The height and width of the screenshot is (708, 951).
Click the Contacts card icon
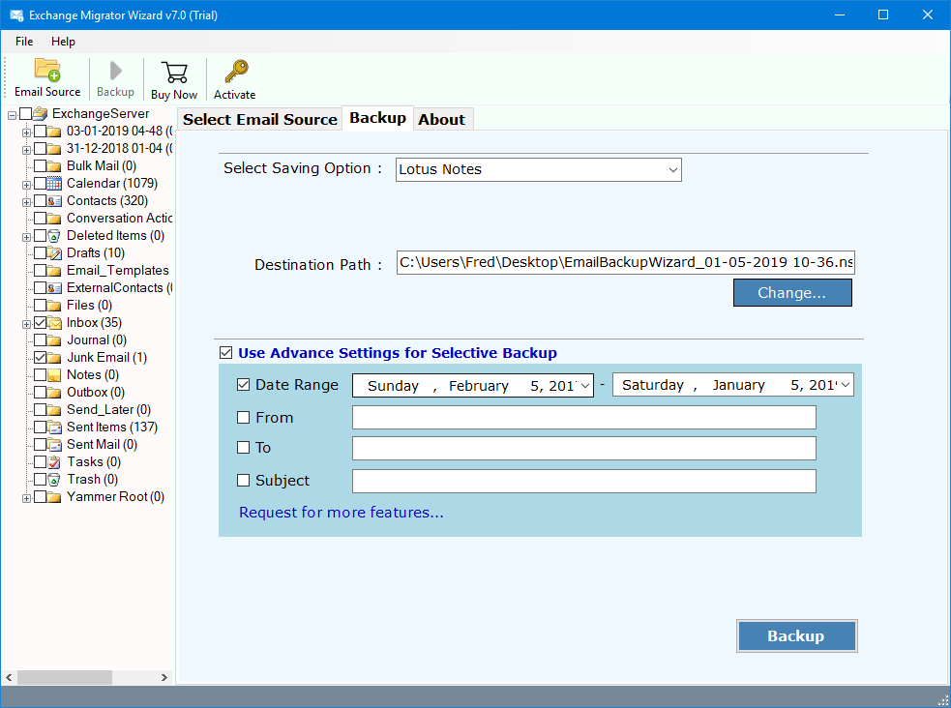click(54, 200)
